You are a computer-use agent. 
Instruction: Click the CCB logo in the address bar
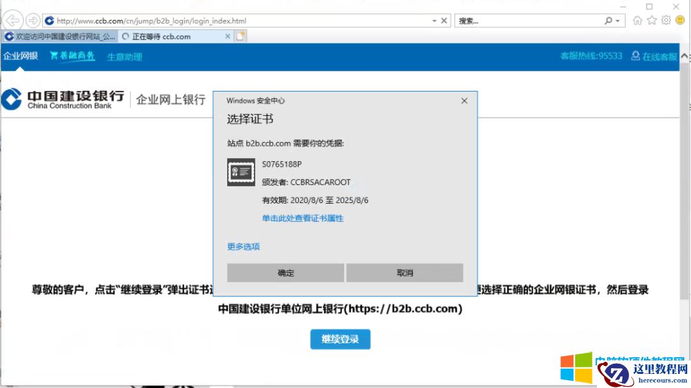tap(49, 20)
